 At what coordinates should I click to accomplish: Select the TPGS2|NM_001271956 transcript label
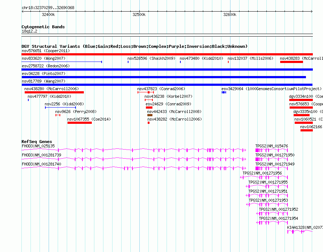click(x=262, y=173)
